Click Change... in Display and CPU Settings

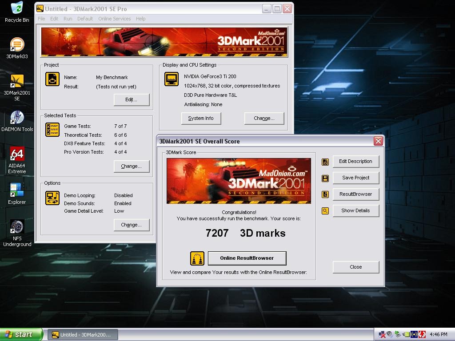pos(264,118)
